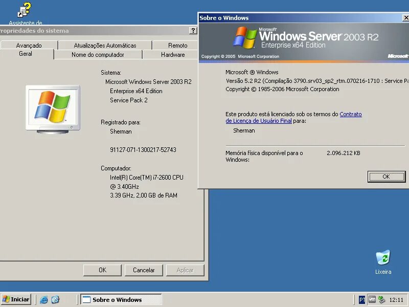Click the PT language indicator in tray

tap(362, 300)
